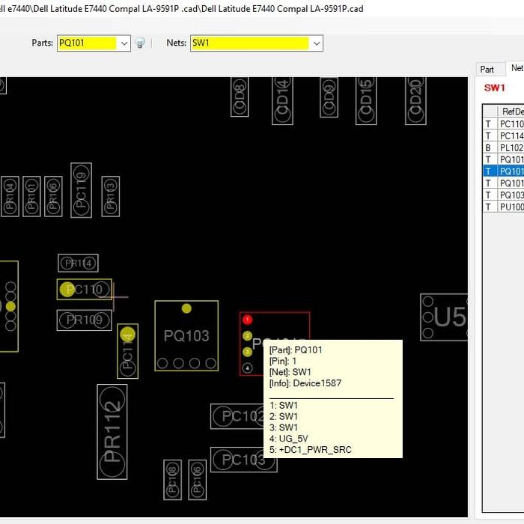524x524 pixels.
Task: Select the PL102 row in net list
Action: point(503,147)
